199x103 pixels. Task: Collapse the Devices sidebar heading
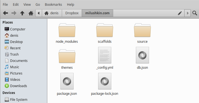point(9,93)
